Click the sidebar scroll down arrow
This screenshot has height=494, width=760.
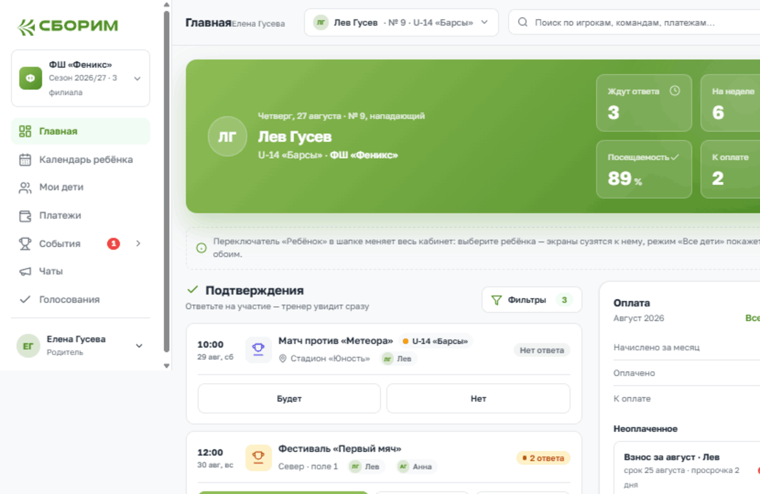[x=167, y=366]
